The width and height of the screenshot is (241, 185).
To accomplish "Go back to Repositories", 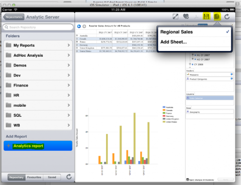I will (x=14, y=17).
